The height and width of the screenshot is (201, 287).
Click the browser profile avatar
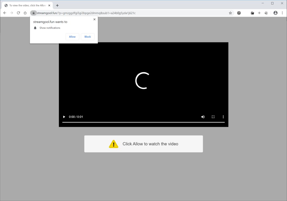[x=275, y=13]
